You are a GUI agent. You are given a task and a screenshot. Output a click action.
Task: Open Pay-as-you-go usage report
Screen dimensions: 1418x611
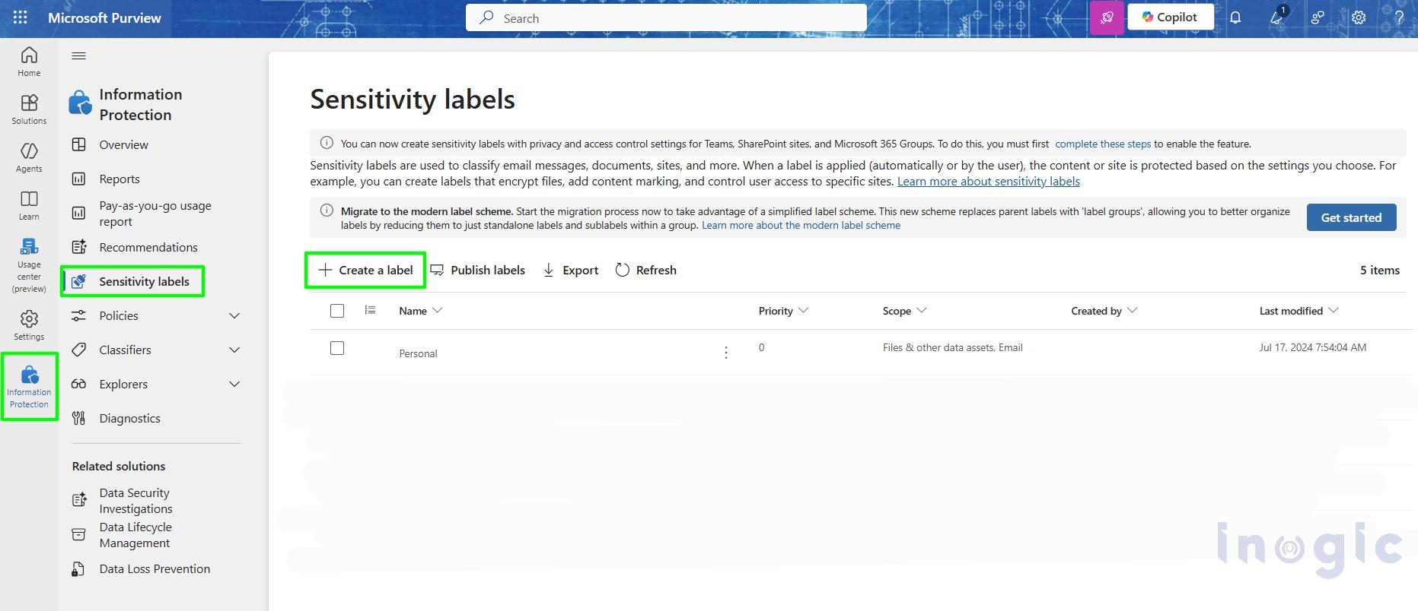[155, 214]
